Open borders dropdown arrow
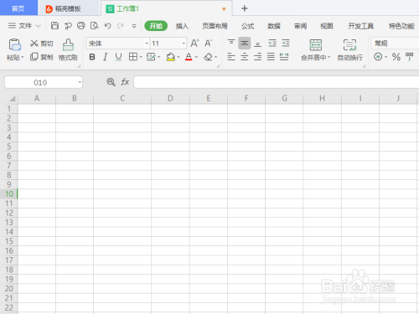The width and height of the screenshot is (419, 314). click(141, 57)
